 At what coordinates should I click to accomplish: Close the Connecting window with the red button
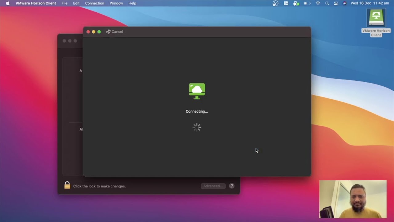coord(88,32)
